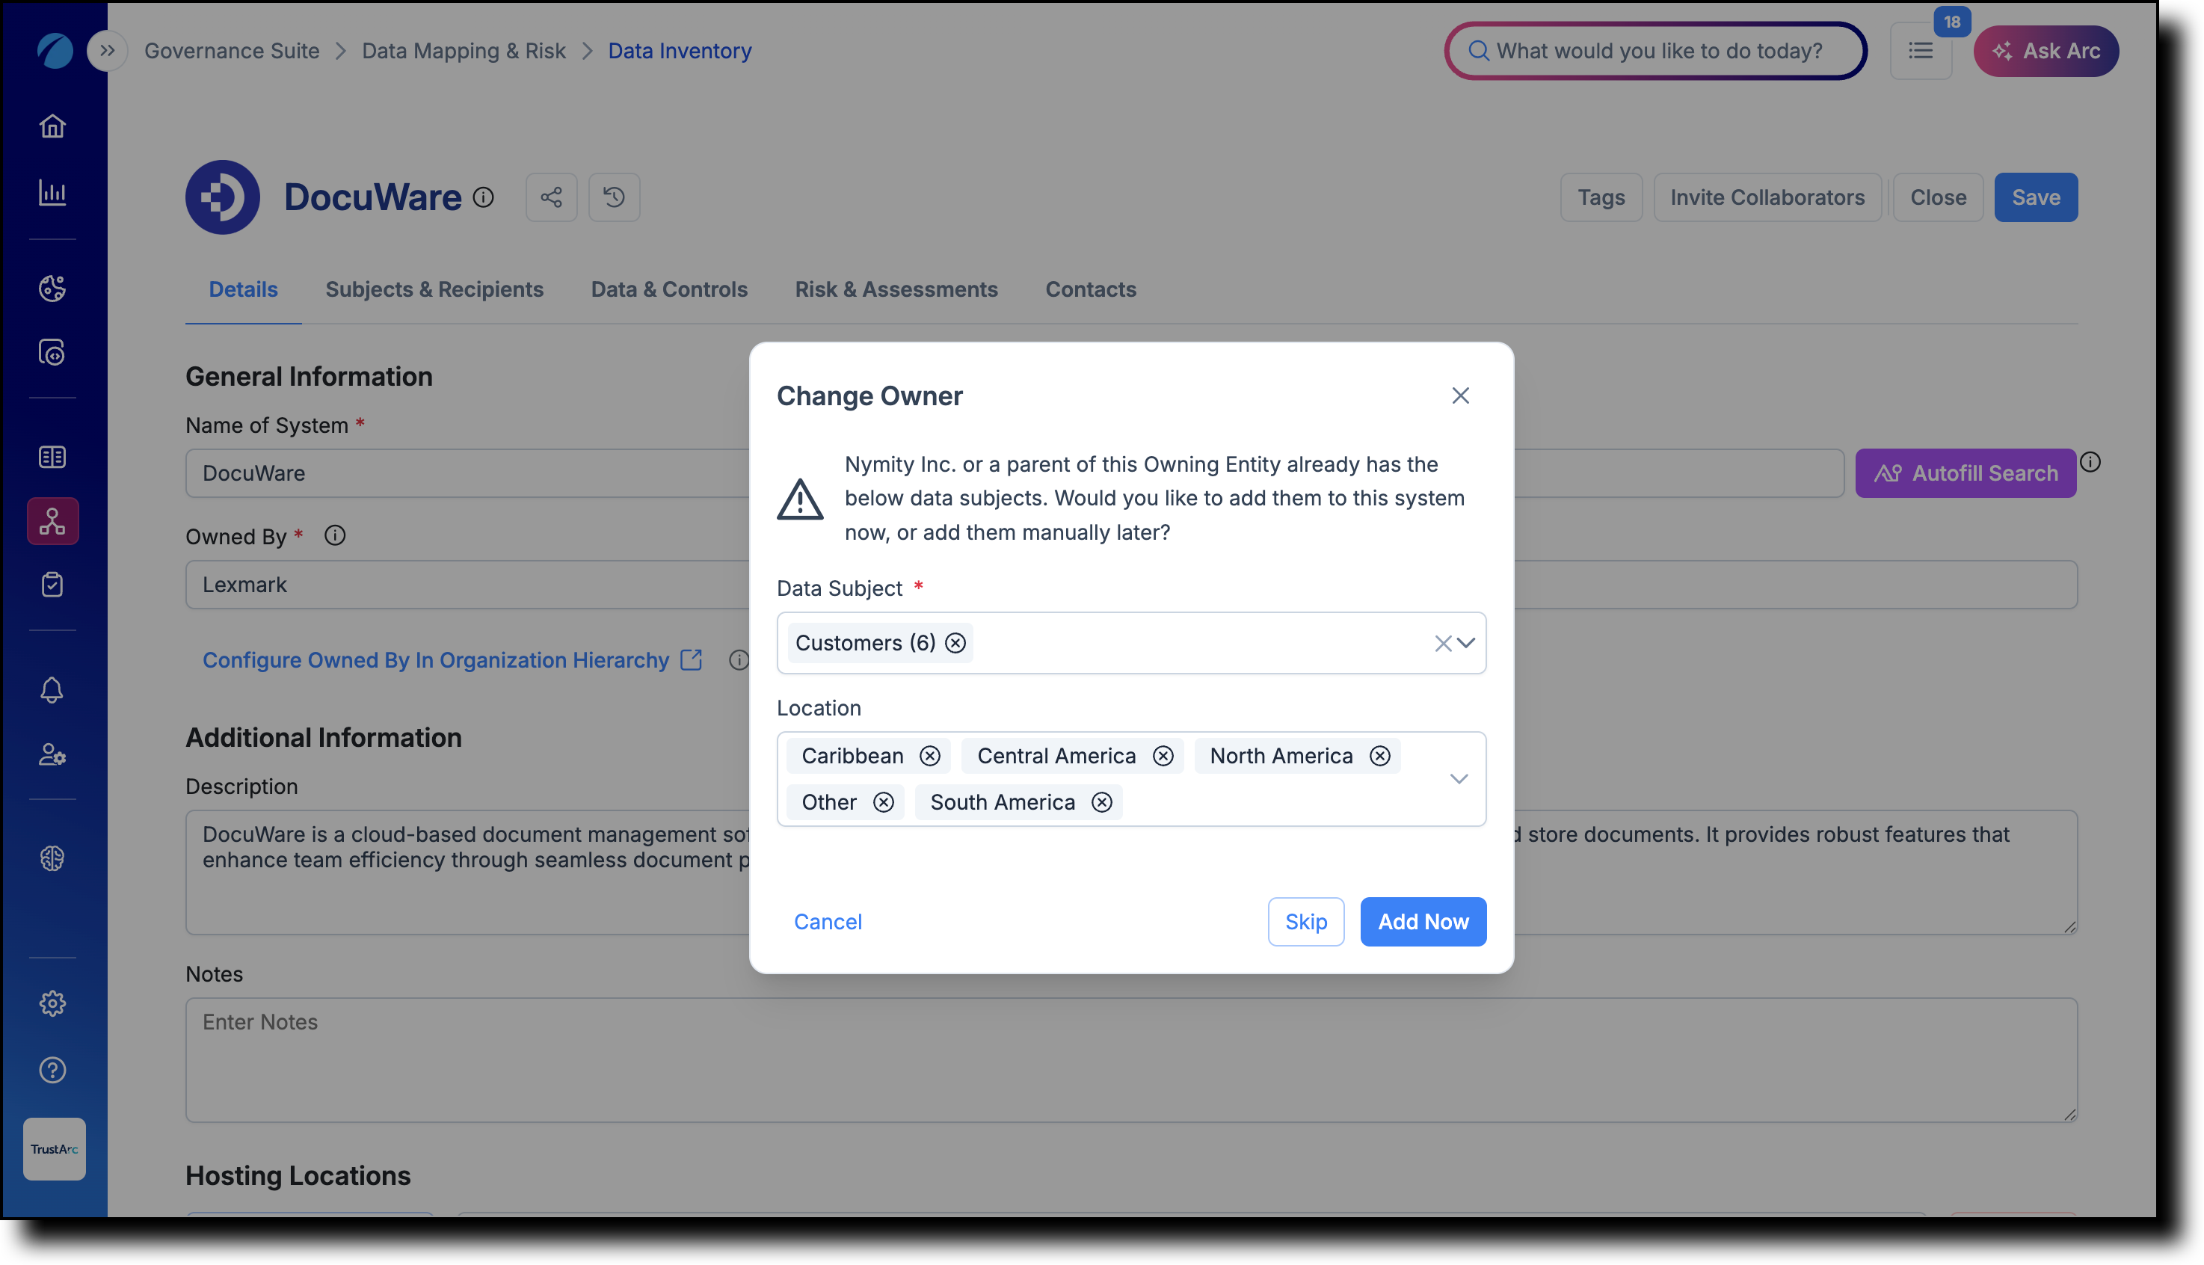Navigate to Data Inventory breadcrumb

click(680, 52)
